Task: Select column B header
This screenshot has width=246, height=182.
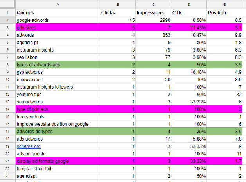Action: click(118, 5)
